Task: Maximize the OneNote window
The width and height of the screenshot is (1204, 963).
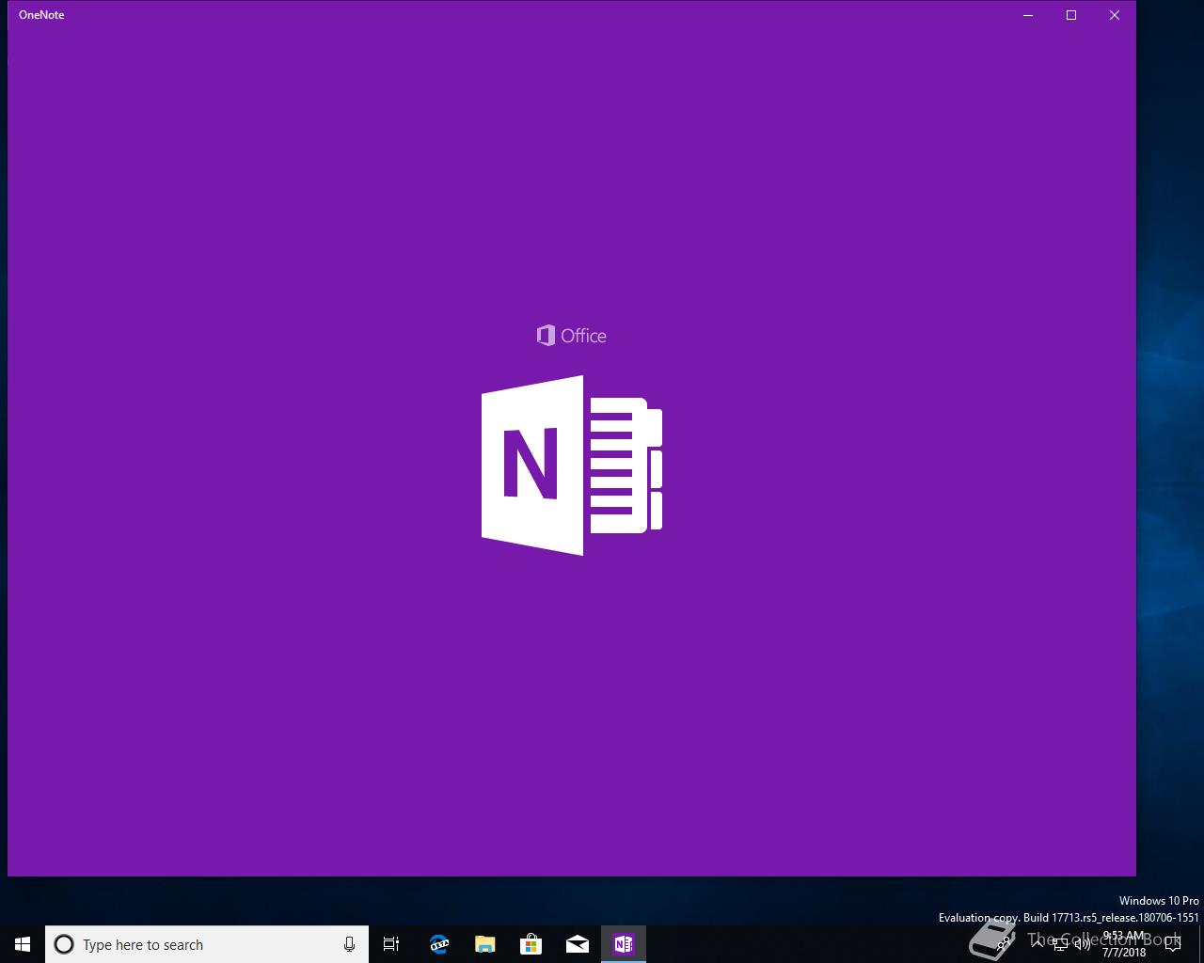Action: 1071,15
